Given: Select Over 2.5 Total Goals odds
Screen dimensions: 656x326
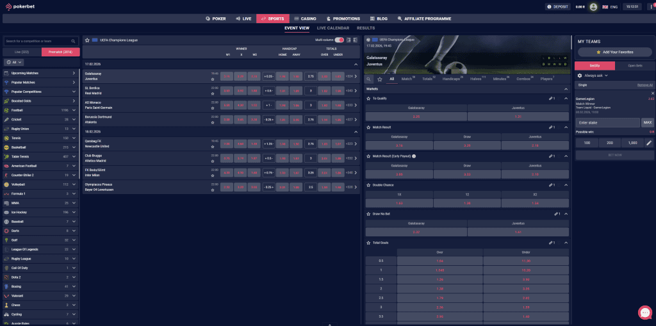Looking at the screenshot, I should click(x=439, y=298).
